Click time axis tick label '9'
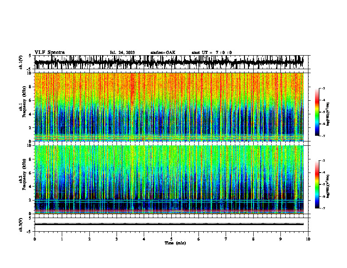 (x=280, y=239)
